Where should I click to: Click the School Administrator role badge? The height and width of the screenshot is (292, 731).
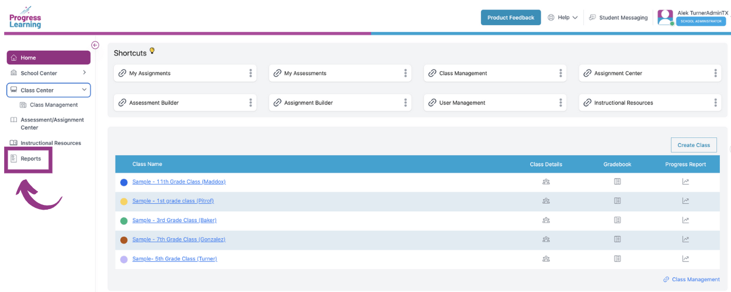(x=701, y=22)
